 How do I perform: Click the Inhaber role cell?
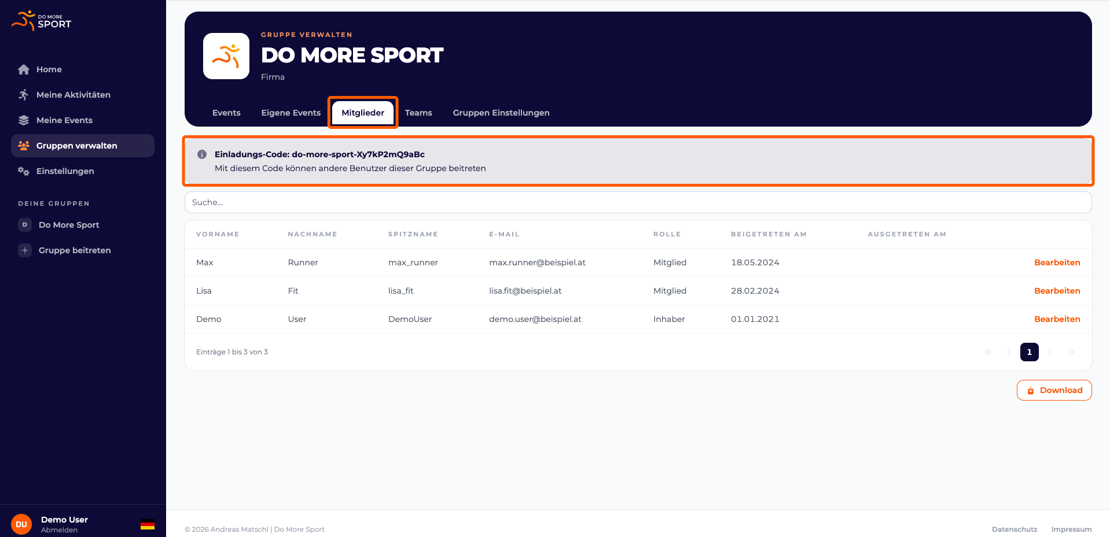click(x=669, y=319)
